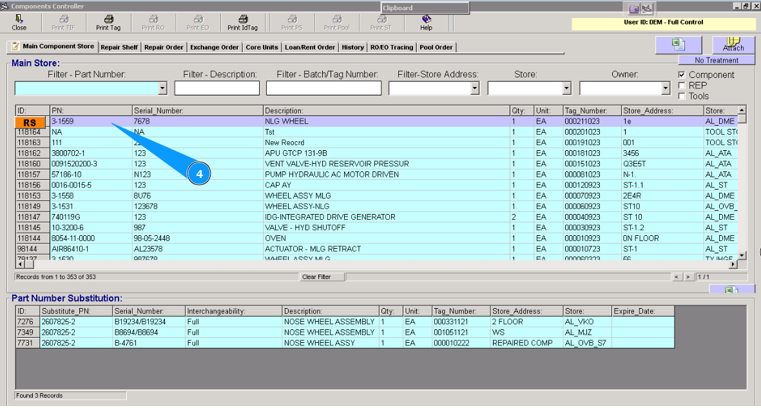Open the Store filter dropdown
The width and height of the screenshot is (761, 408).
click(x=566, y=88)
